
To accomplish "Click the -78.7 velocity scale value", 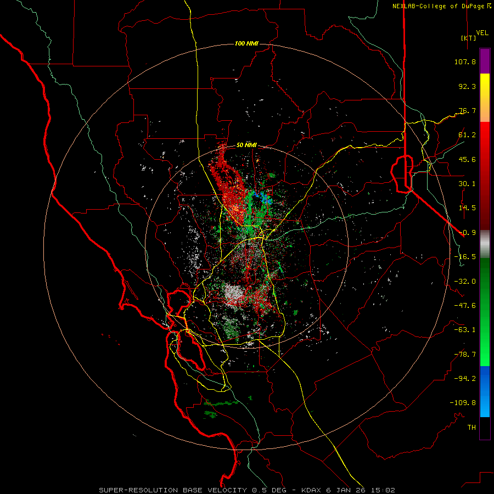I will pos(465,355).
